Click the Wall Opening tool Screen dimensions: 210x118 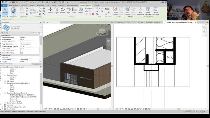point(140,11)
